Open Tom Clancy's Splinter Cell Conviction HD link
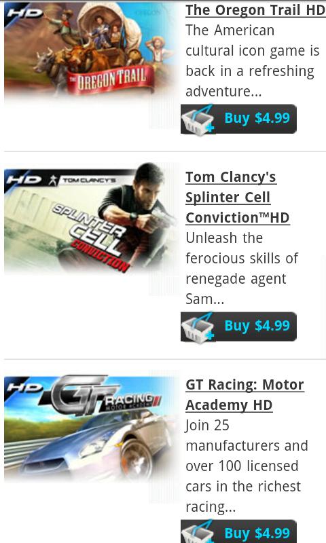The height and width of the screenshot is (543, 326). click(238, 198)
